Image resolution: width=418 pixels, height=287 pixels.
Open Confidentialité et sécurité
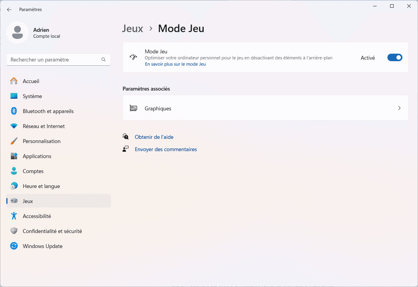(58, 231)
